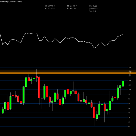Viewport: 136px width, 136px height.
Task: Click the open value O: 107.64
Action: click(50, 6)
